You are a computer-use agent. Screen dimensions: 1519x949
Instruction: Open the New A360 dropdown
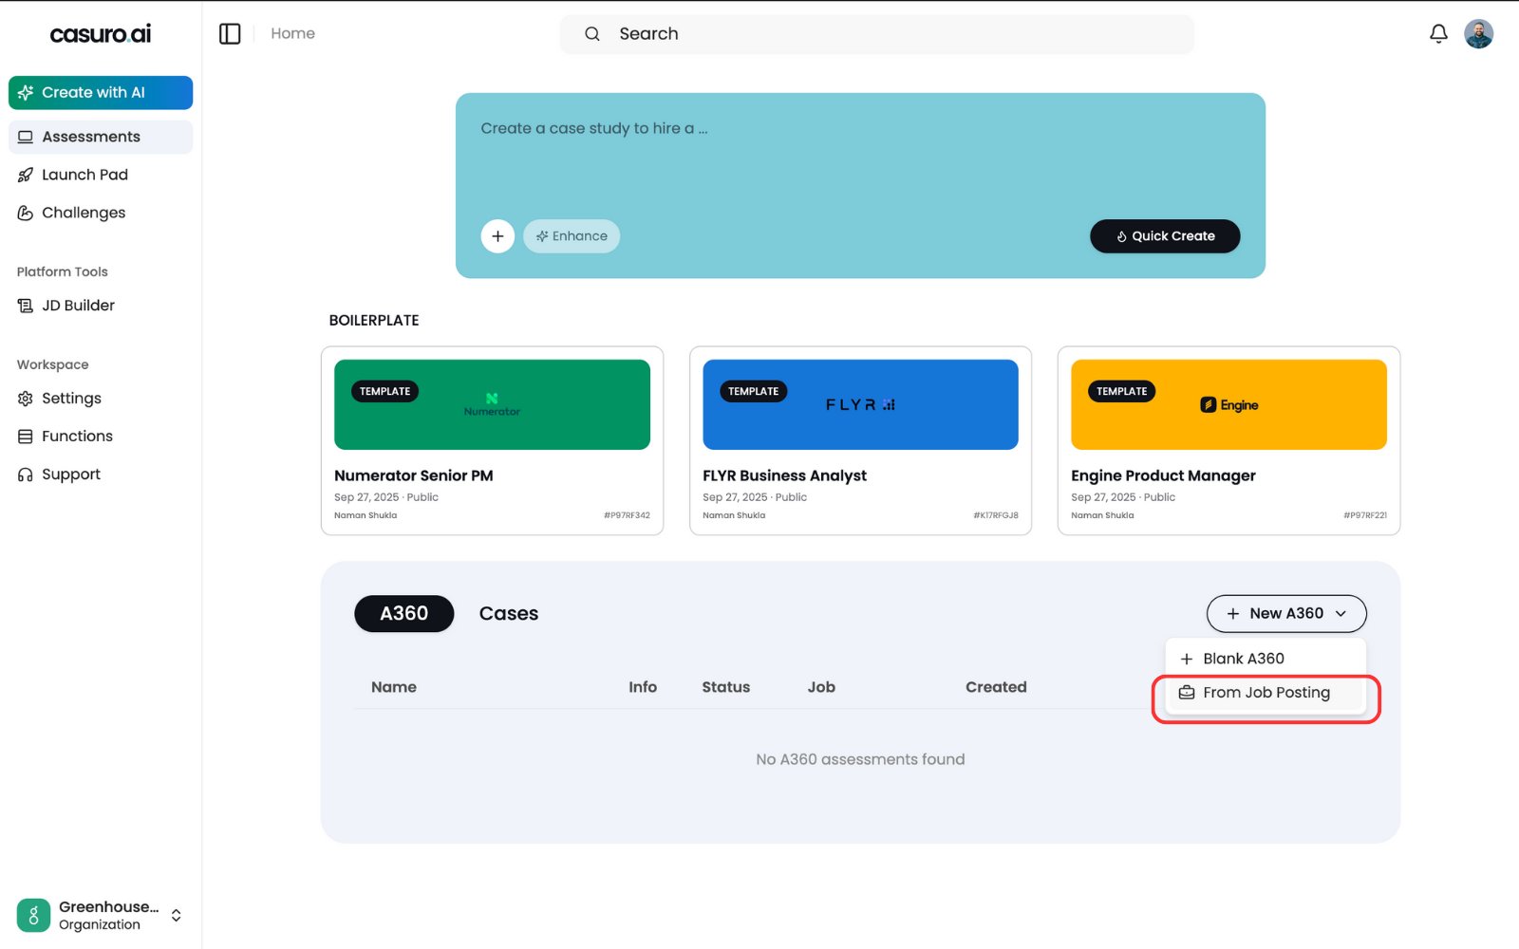click(x=1286, y=613)
